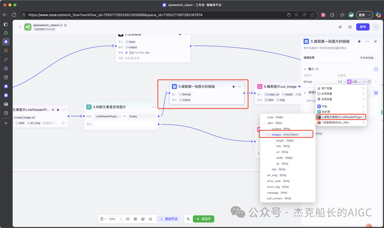Expand 系统变量 submenu

tap(341, 99)
